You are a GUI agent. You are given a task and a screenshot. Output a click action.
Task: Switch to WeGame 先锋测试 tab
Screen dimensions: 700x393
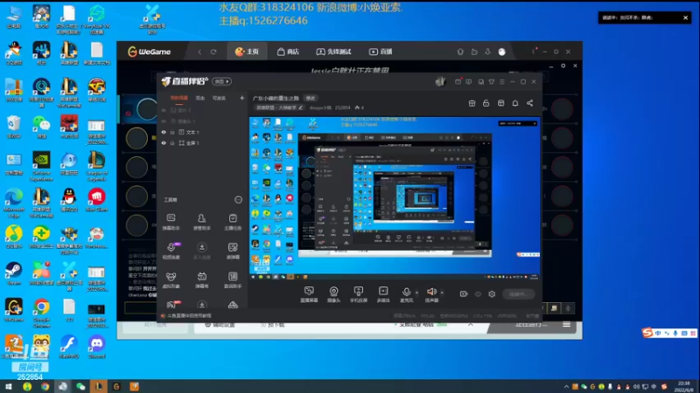333,52
